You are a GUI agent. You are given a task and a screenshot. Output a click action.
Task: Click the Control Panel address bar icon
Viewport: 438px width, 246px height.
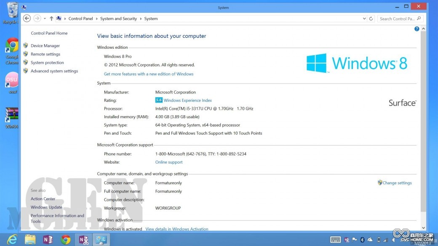click(59, 19)
